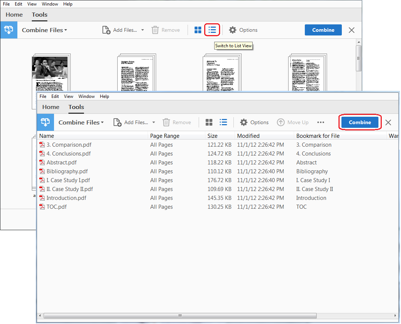
Task: Open Edit menu in front window
Action: coord(55,96)
